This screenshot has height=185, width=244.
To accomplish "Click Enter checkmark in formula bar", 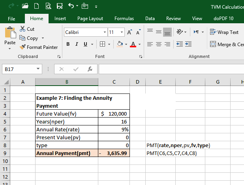I will 76,69.
